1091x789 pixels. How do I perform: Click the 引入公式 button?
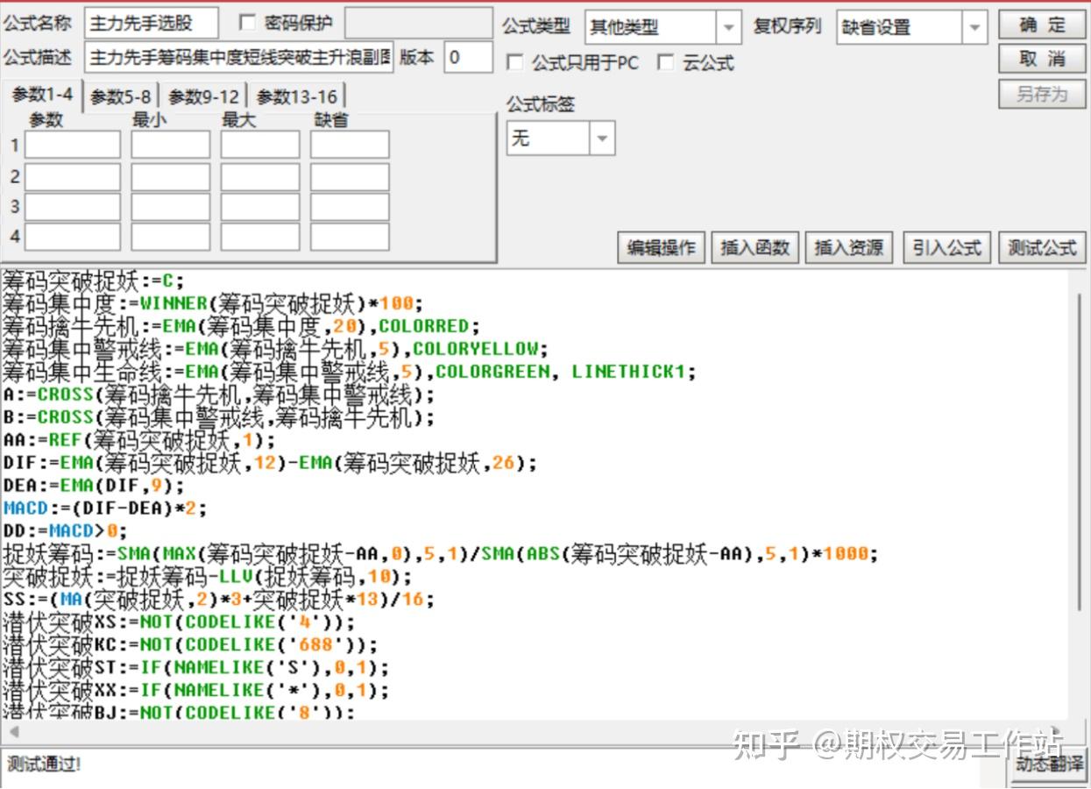pos(946,248)
